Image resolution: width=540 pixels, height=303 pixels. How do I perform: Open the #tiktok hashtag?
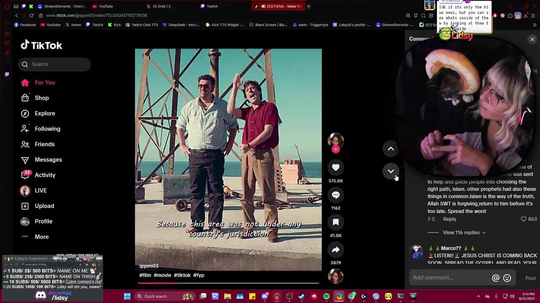[x=182, y=275]
